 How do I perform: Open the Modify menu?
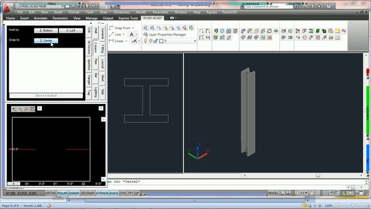[x=141, y=12]
